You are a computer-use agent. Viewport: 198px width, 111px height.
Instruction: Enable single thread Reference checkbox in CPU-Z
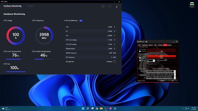click(140, 51)
